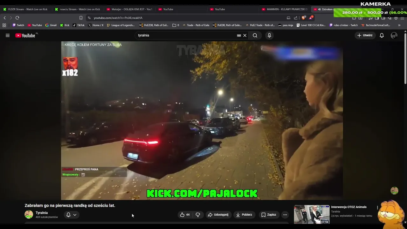Click Zapisz save button
This screenshot has height=229, width=407.
(x=269, y=215)
